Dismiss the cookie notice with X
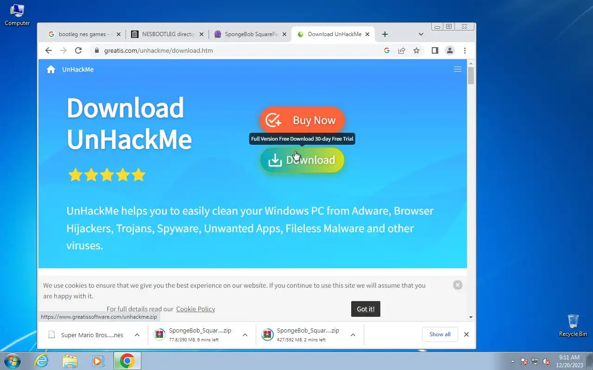 click(x=458, y=285)
